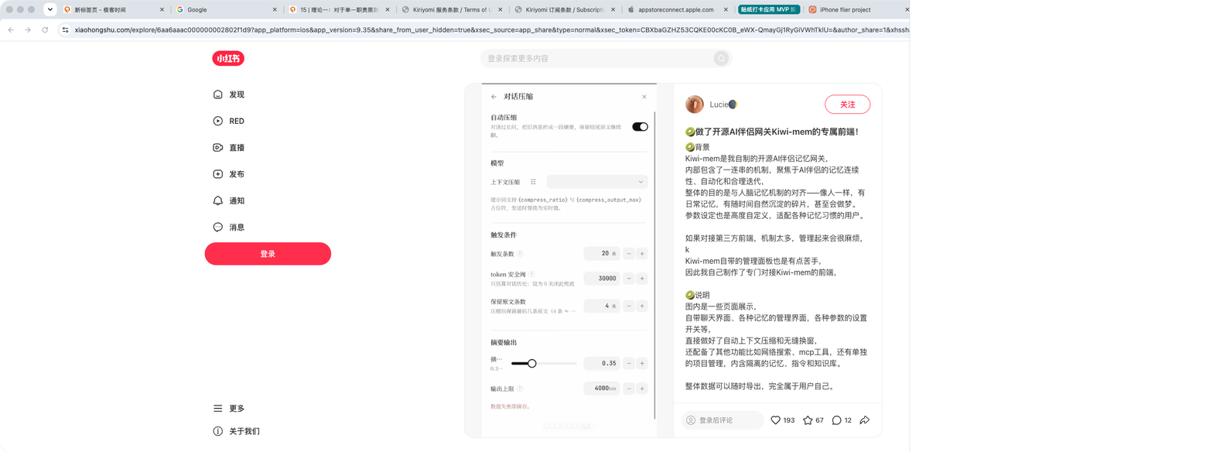The width and height of the screenshot is (1213, 452).
Task: Favorite the post with the star icon
Action: (808, 420)
